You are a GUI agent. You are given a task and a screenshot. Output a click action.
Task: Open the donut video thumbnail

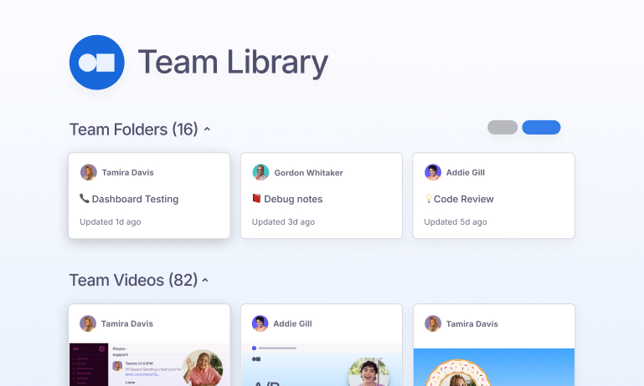point(494,367)
